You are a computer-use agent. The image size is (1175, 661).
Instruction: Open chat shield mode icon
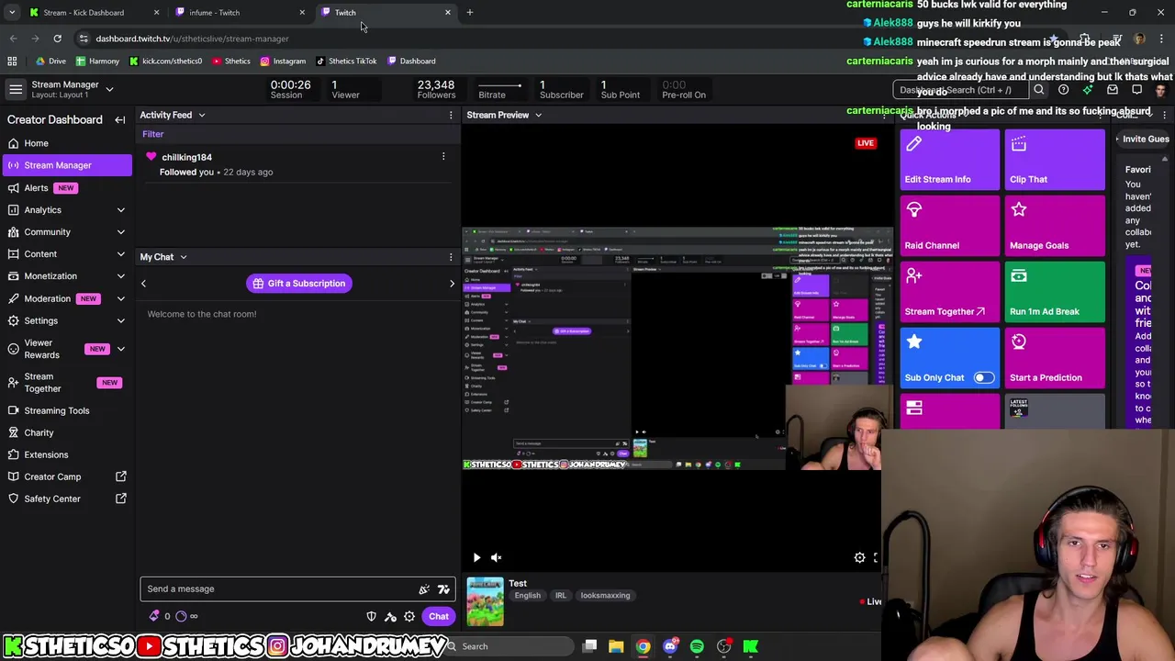(x=371, y=616)
